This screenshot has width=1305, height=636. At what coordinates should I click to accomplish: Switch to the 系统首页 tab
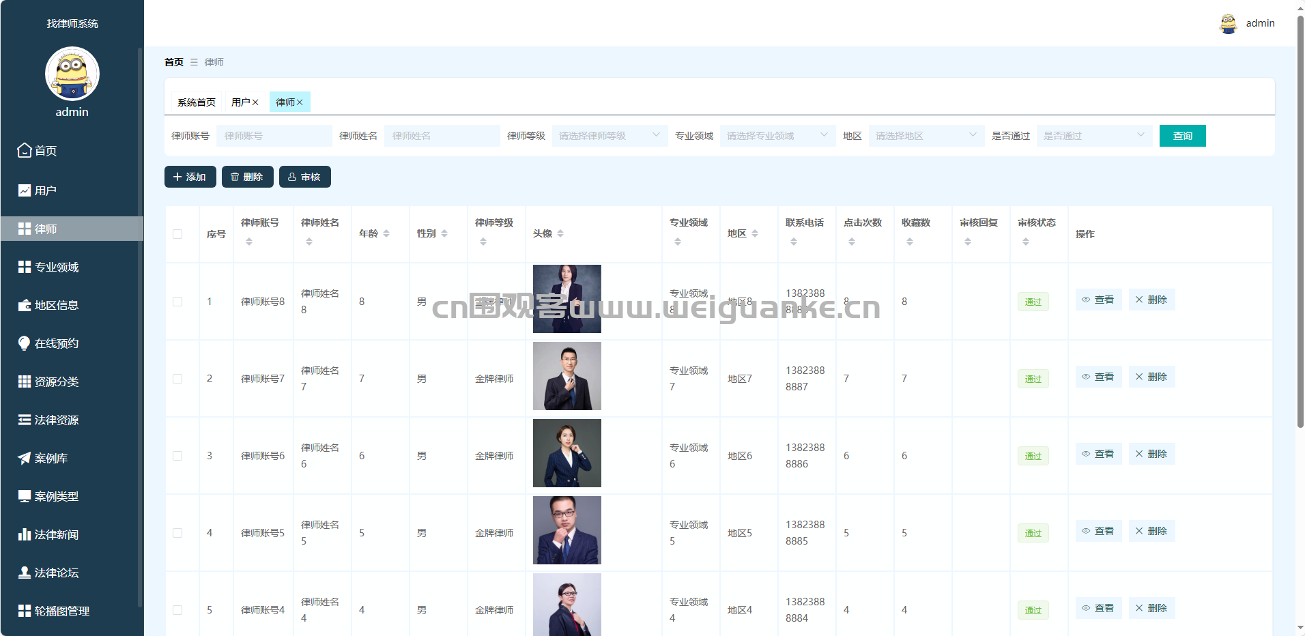(197, 102)
